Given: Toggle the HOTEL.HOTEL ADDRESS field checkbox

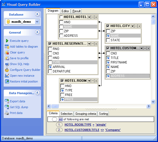Looking at the screenshot, I should [61, 36].
